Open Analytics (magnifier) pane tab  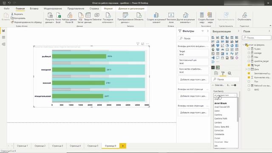[229, 73]
